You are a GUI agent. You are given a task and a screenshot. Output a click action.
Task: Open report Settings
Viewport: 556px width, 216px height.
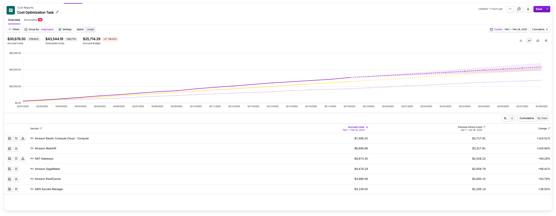tap(65, 29)
